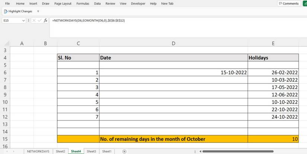Open the File menu
Screen dimensions: 307x154
(7, 3)
